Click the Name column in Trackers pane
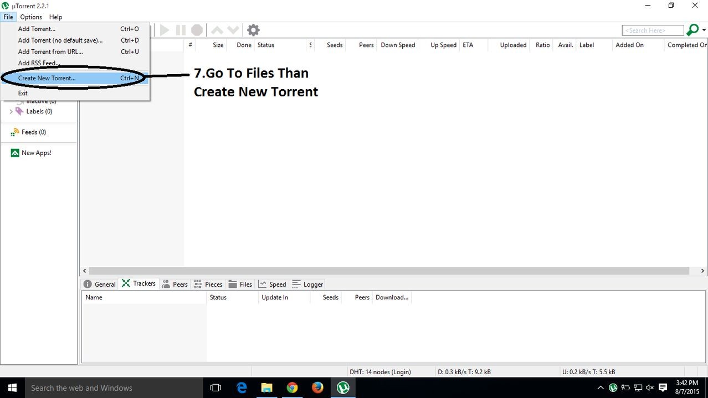Screen dimensions: 708x398 (144, 297)
